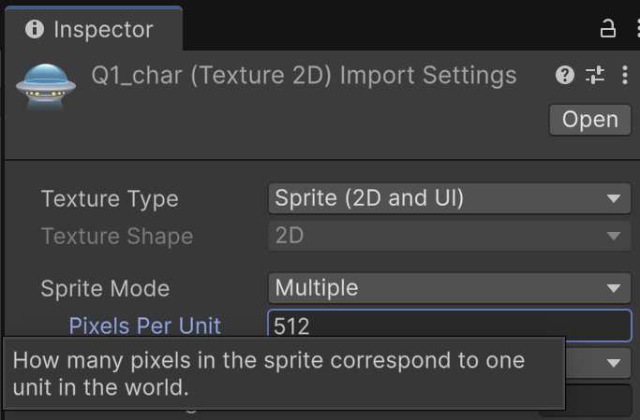Screen dimensions: 640x420
Task: Click the Texture Shape label
Action: [x=117, y=237]
